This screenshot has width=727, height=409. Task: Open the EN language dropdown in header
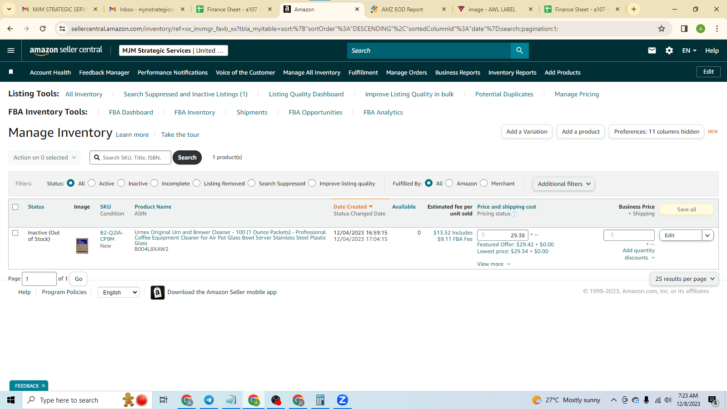pyautogui.click(x=689, y=50)
